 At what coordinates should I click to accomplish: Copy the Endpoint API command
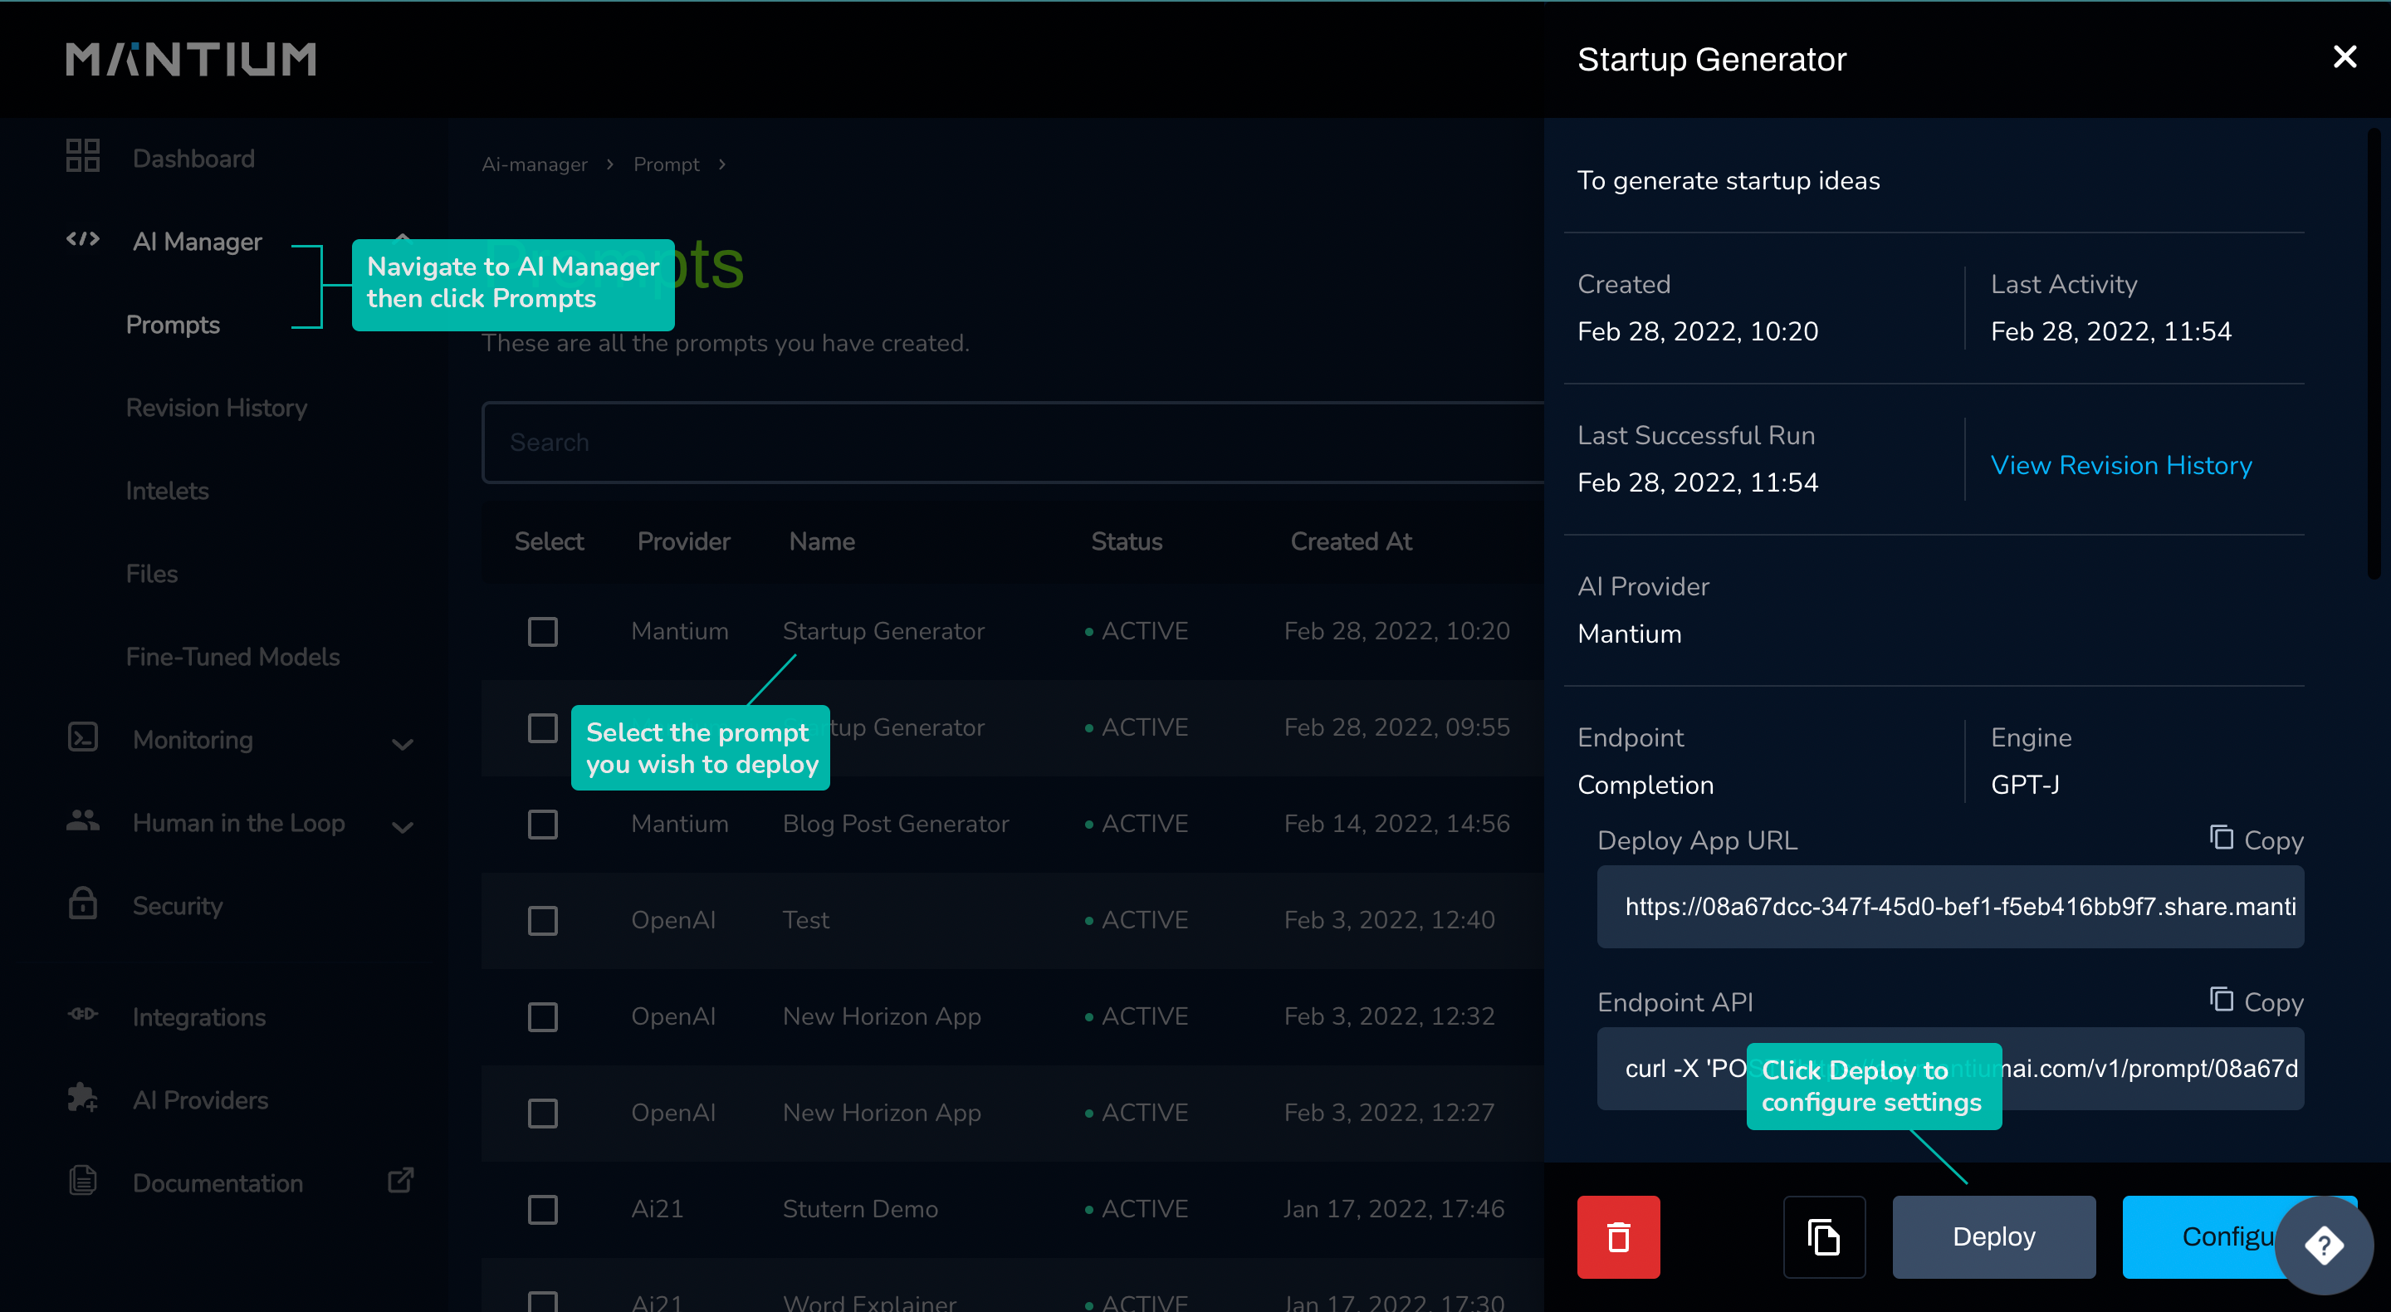pos(2257,1001)
